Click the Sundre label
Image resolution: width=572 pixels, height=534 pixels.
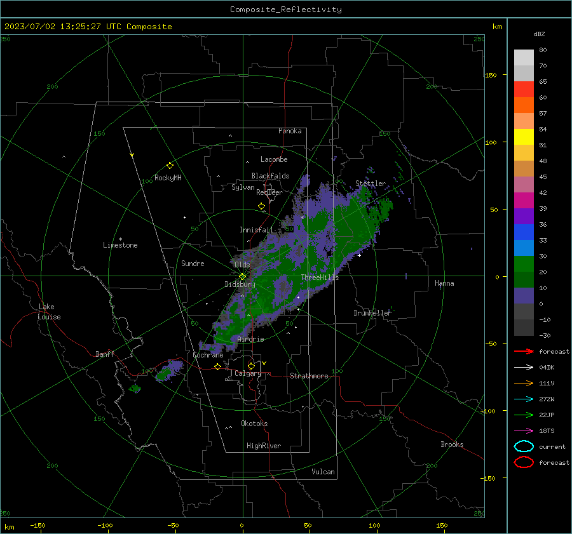coord(193,264)
